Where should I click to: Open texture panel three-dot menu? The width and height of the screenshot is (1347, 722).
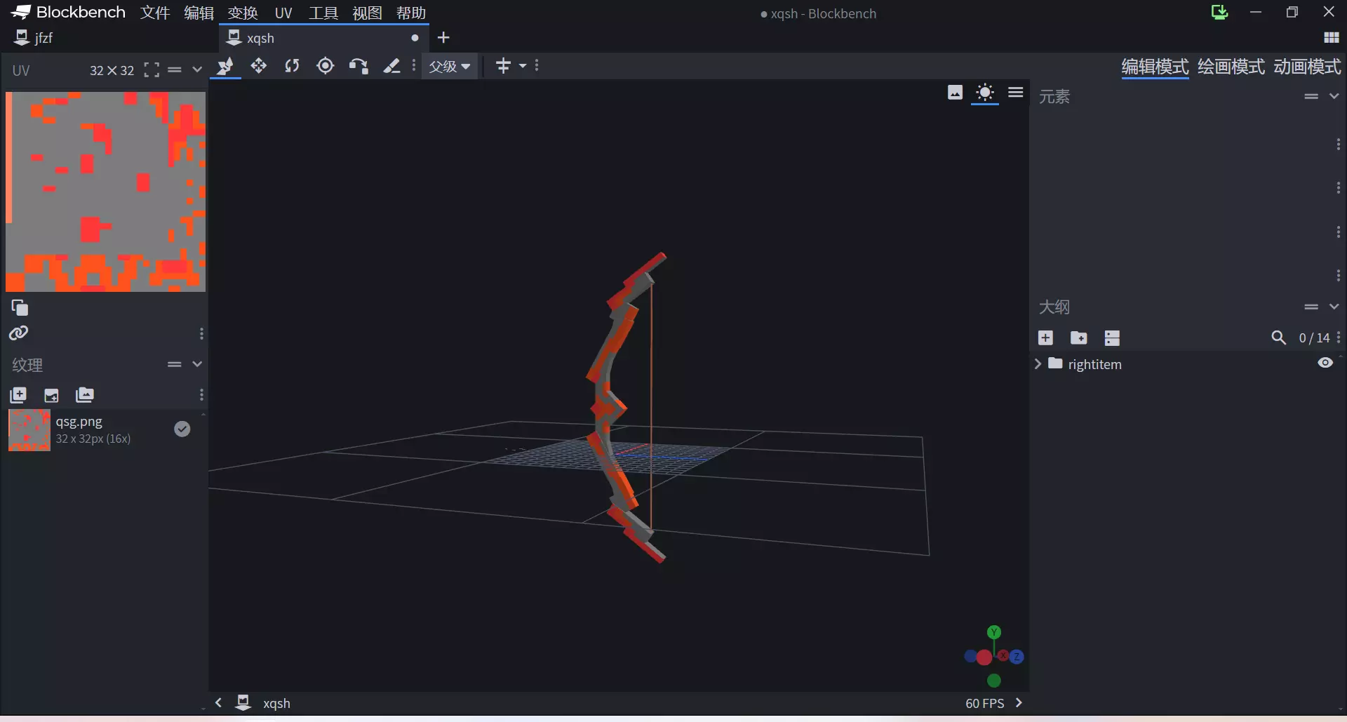tap(201, 395)
